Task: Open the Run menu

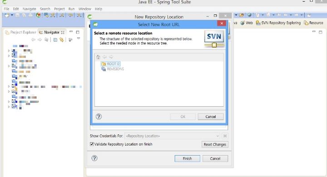Action: click(72, 9)
